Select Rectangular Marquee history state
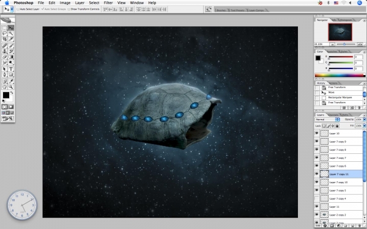The height and width of the screenshot is (229, 367). click(340, 98)
